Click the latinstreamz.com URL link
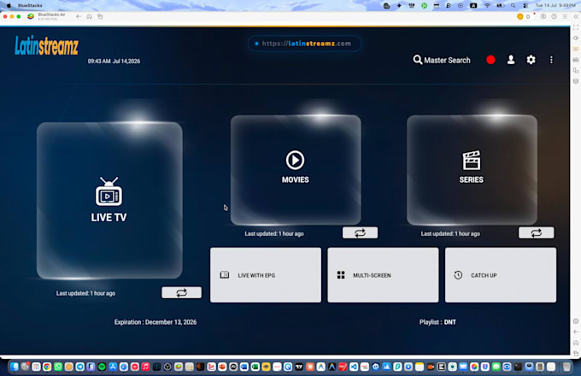This screenshot has height=376, width=581. pyautogui.click(x=306, y=44)
